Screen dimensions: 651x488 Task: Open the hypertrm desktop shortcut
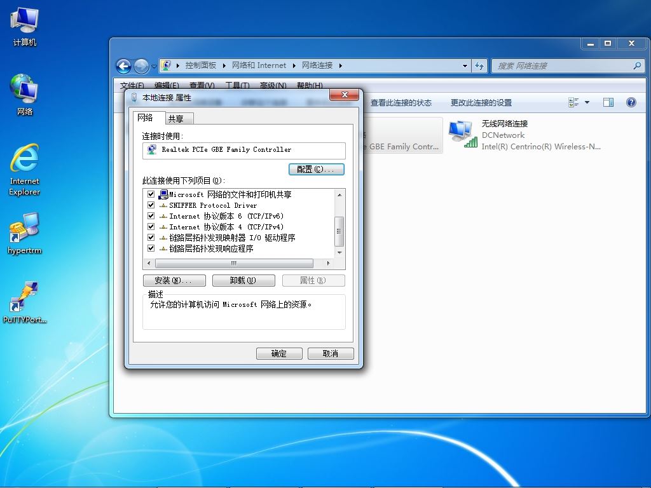click(x=25, y=233)
